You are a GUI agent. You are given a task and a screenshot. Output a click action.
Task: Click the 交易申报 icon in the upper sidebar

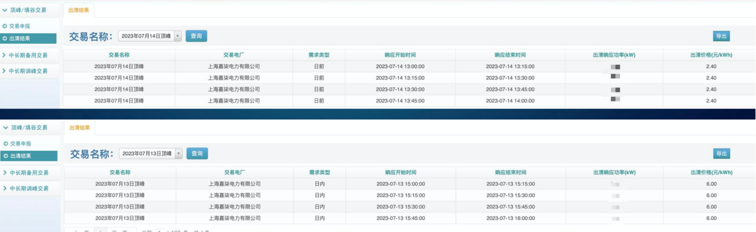5,26
